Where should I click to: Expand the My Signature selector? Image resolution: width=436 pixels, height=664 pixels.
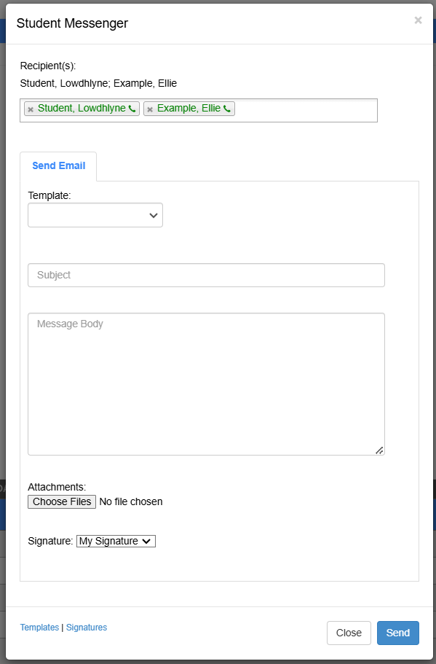pos(115,541)
